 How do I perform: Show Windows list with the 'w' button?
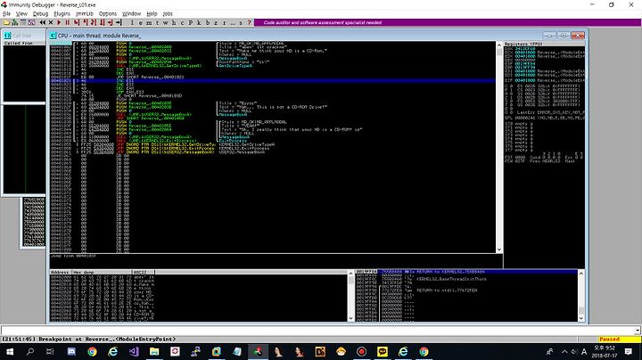pyautogui.click(x=166, y=22)
